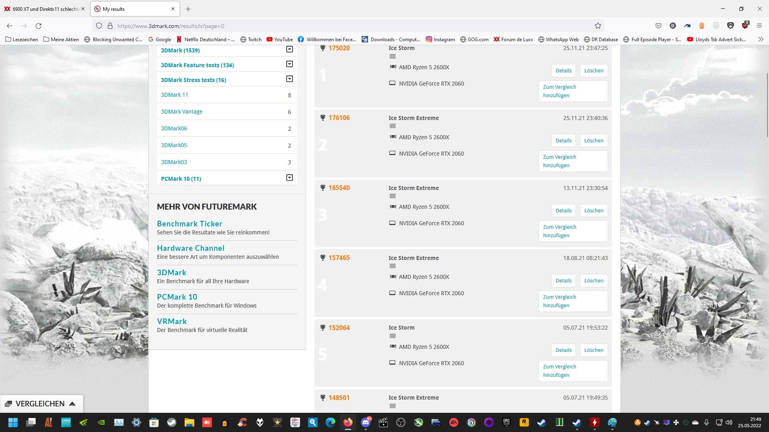Click Löschen for result 176106
Image resolution: width=769 pixels, height=432 pixels.
tap(594, 140)
